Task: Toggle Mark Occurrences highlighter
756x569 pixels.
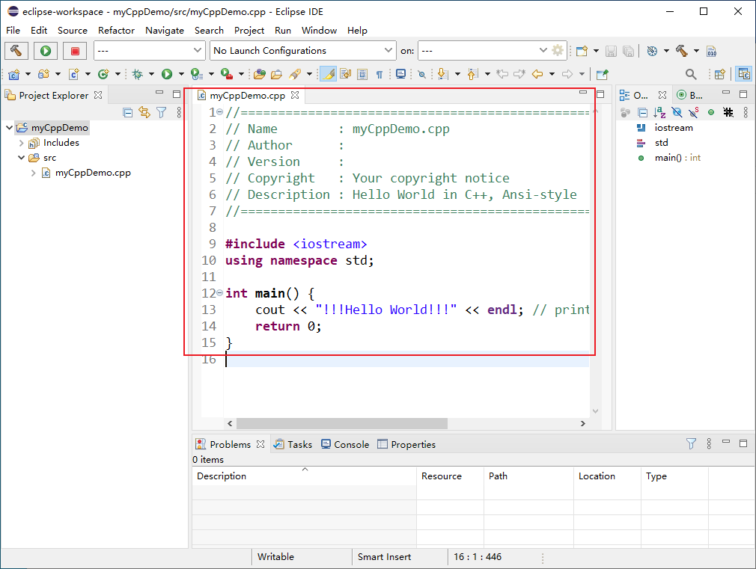Action: click(328, 74)
